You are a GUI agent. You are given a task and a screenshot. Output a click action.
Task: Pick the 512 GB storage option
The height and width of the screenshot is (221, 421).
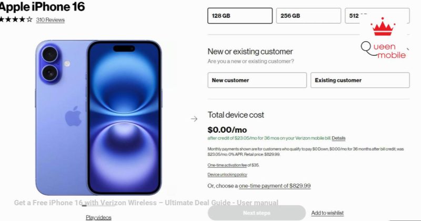pos(377,16)
